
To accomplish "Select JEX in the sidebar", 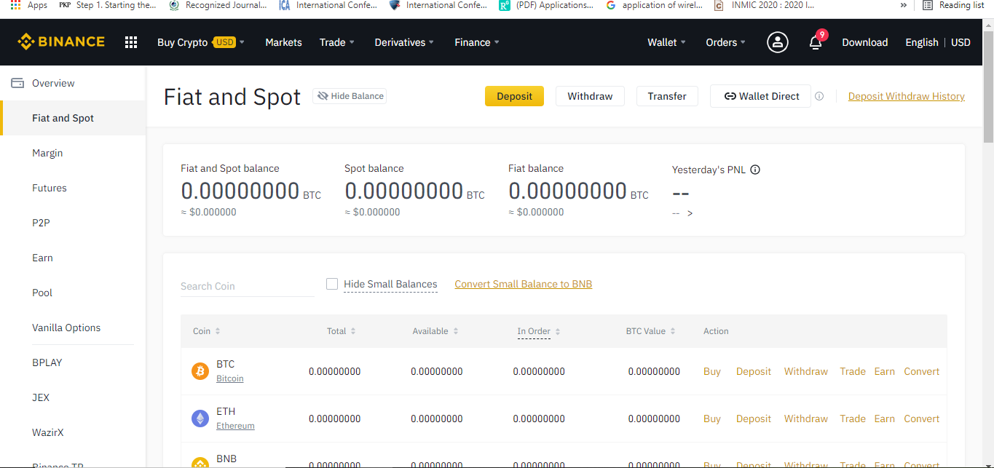I will click(73, 397).
